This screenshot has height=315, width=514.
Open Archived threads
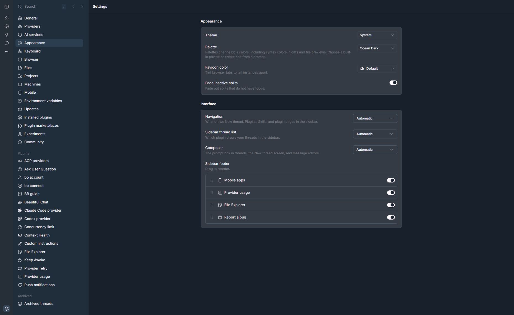(49, 304)
